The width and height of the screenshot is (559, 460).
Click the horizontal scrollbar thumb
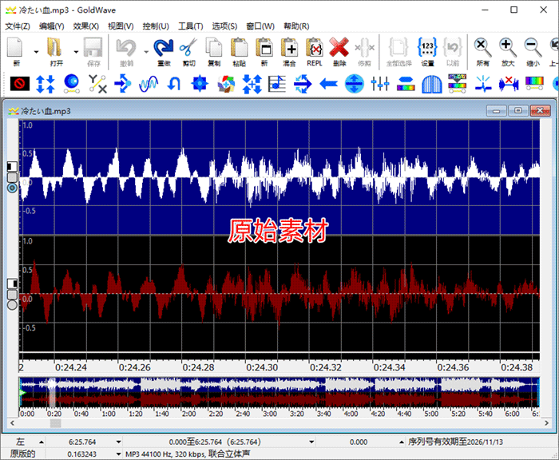[x=55, y=423]
